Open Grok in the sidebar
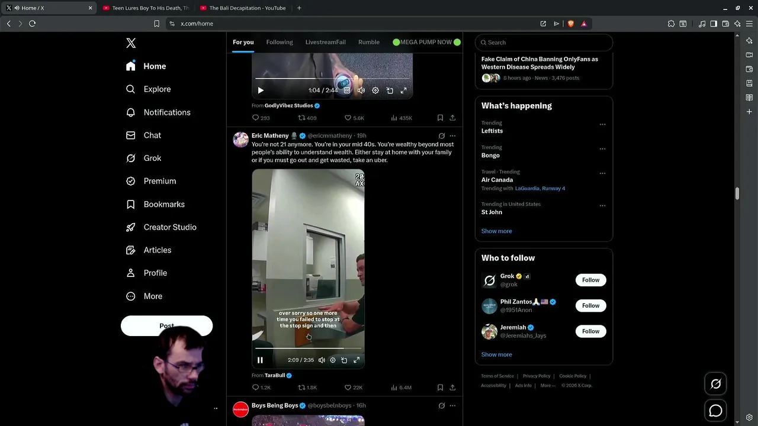The width and height of the screenshot is (758, 426). 143,158
